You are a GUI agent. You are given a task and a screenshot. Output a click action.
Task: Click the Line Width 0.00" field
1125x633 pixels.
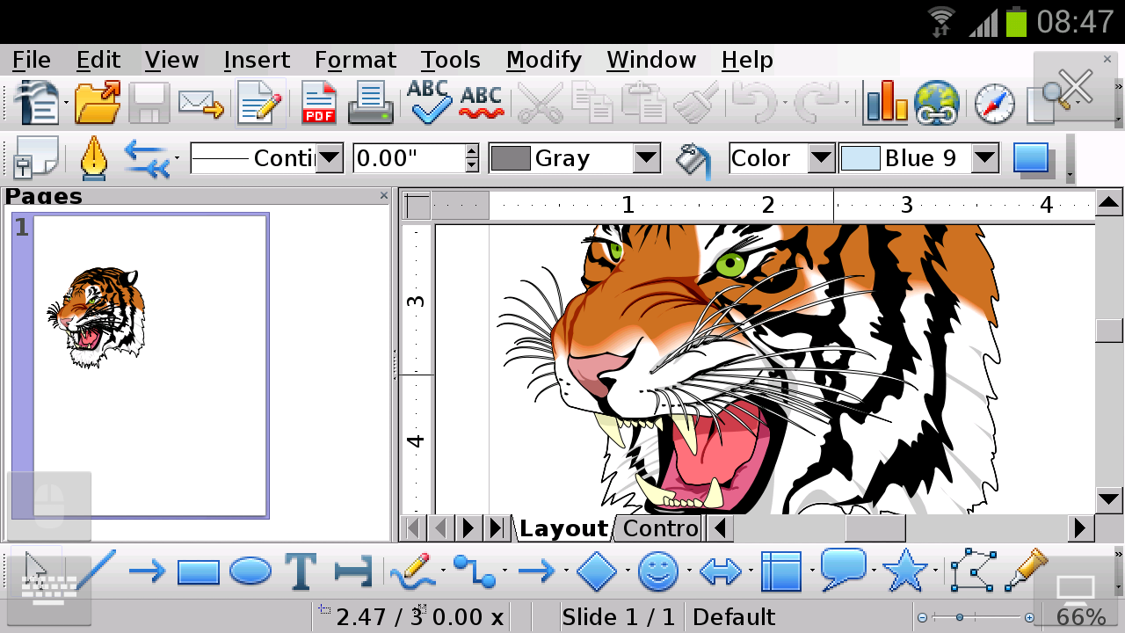click(x=409, y=158)
